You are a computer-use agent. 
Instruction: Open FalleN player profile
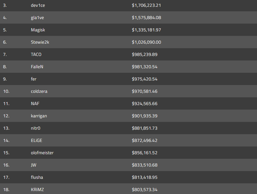click(x=37, y=67)
